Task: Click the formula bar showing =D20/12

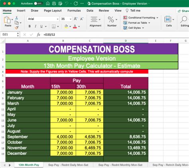Action: [116, 35]
